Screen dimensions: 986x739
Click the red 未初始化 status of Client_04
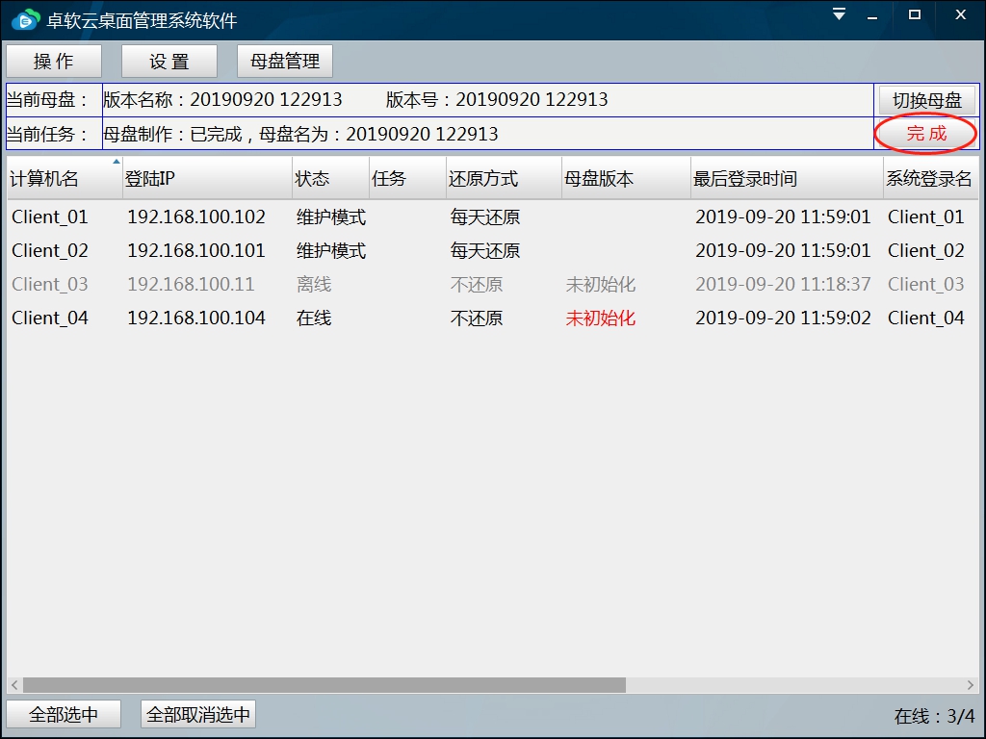pos(601,319)
